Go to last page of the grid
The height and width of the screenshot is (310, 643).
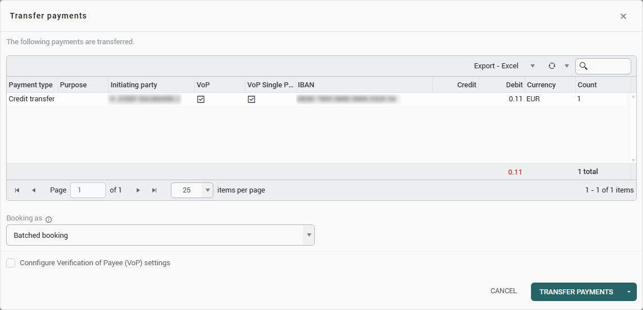pyautogui.click(x=155, y=190)
